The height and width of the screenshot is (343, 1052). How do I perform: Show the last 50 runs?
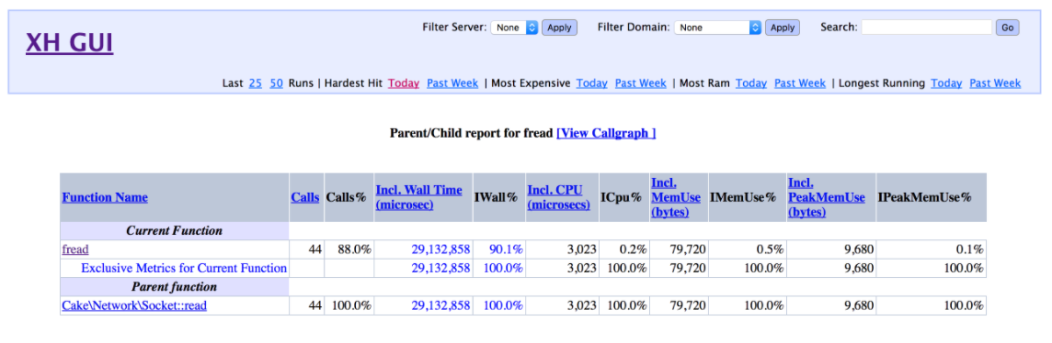pos(277,83)
